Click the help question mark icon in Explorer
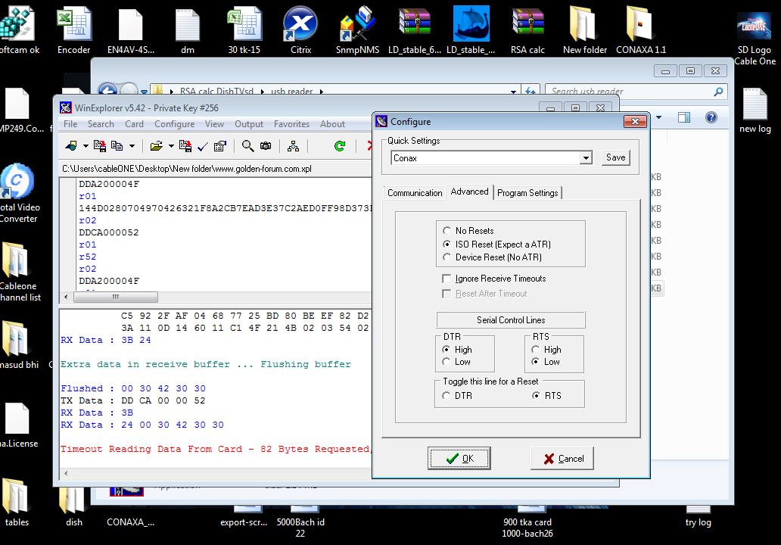 (x=711, y=117)
